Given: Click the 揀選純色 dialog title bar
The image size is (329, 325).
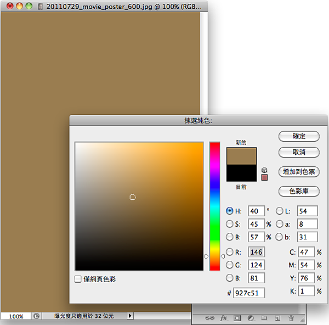Looking at the screenshot, I should point(198,121).
